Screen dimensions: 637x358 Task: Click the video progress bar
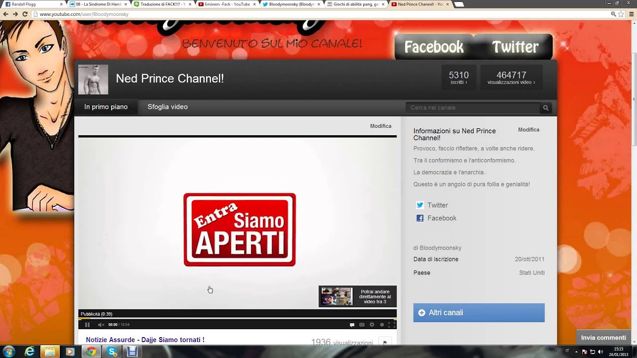pyautogui.click(x=237, y=319)
